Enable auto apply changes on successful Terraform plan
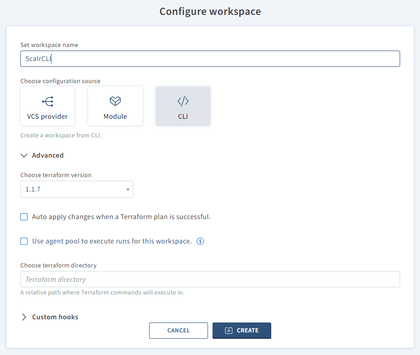 (x=24, y=216)
